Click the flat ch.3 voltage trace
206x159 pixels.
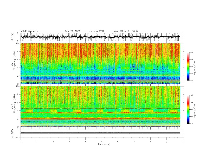tap(100, 133)
